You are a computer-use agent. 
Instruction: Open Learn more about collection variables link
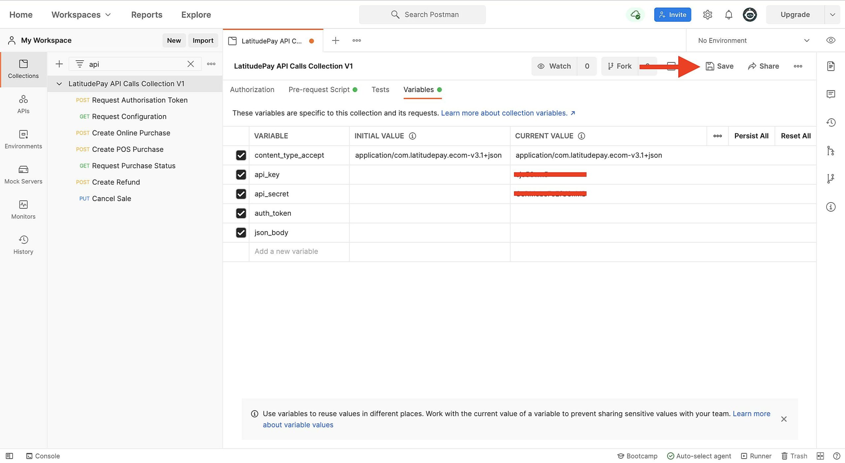pyautogui.click(x=508, y=113)
